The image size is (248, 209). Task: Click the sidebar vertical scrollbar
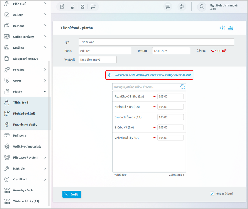pos(49,132)
